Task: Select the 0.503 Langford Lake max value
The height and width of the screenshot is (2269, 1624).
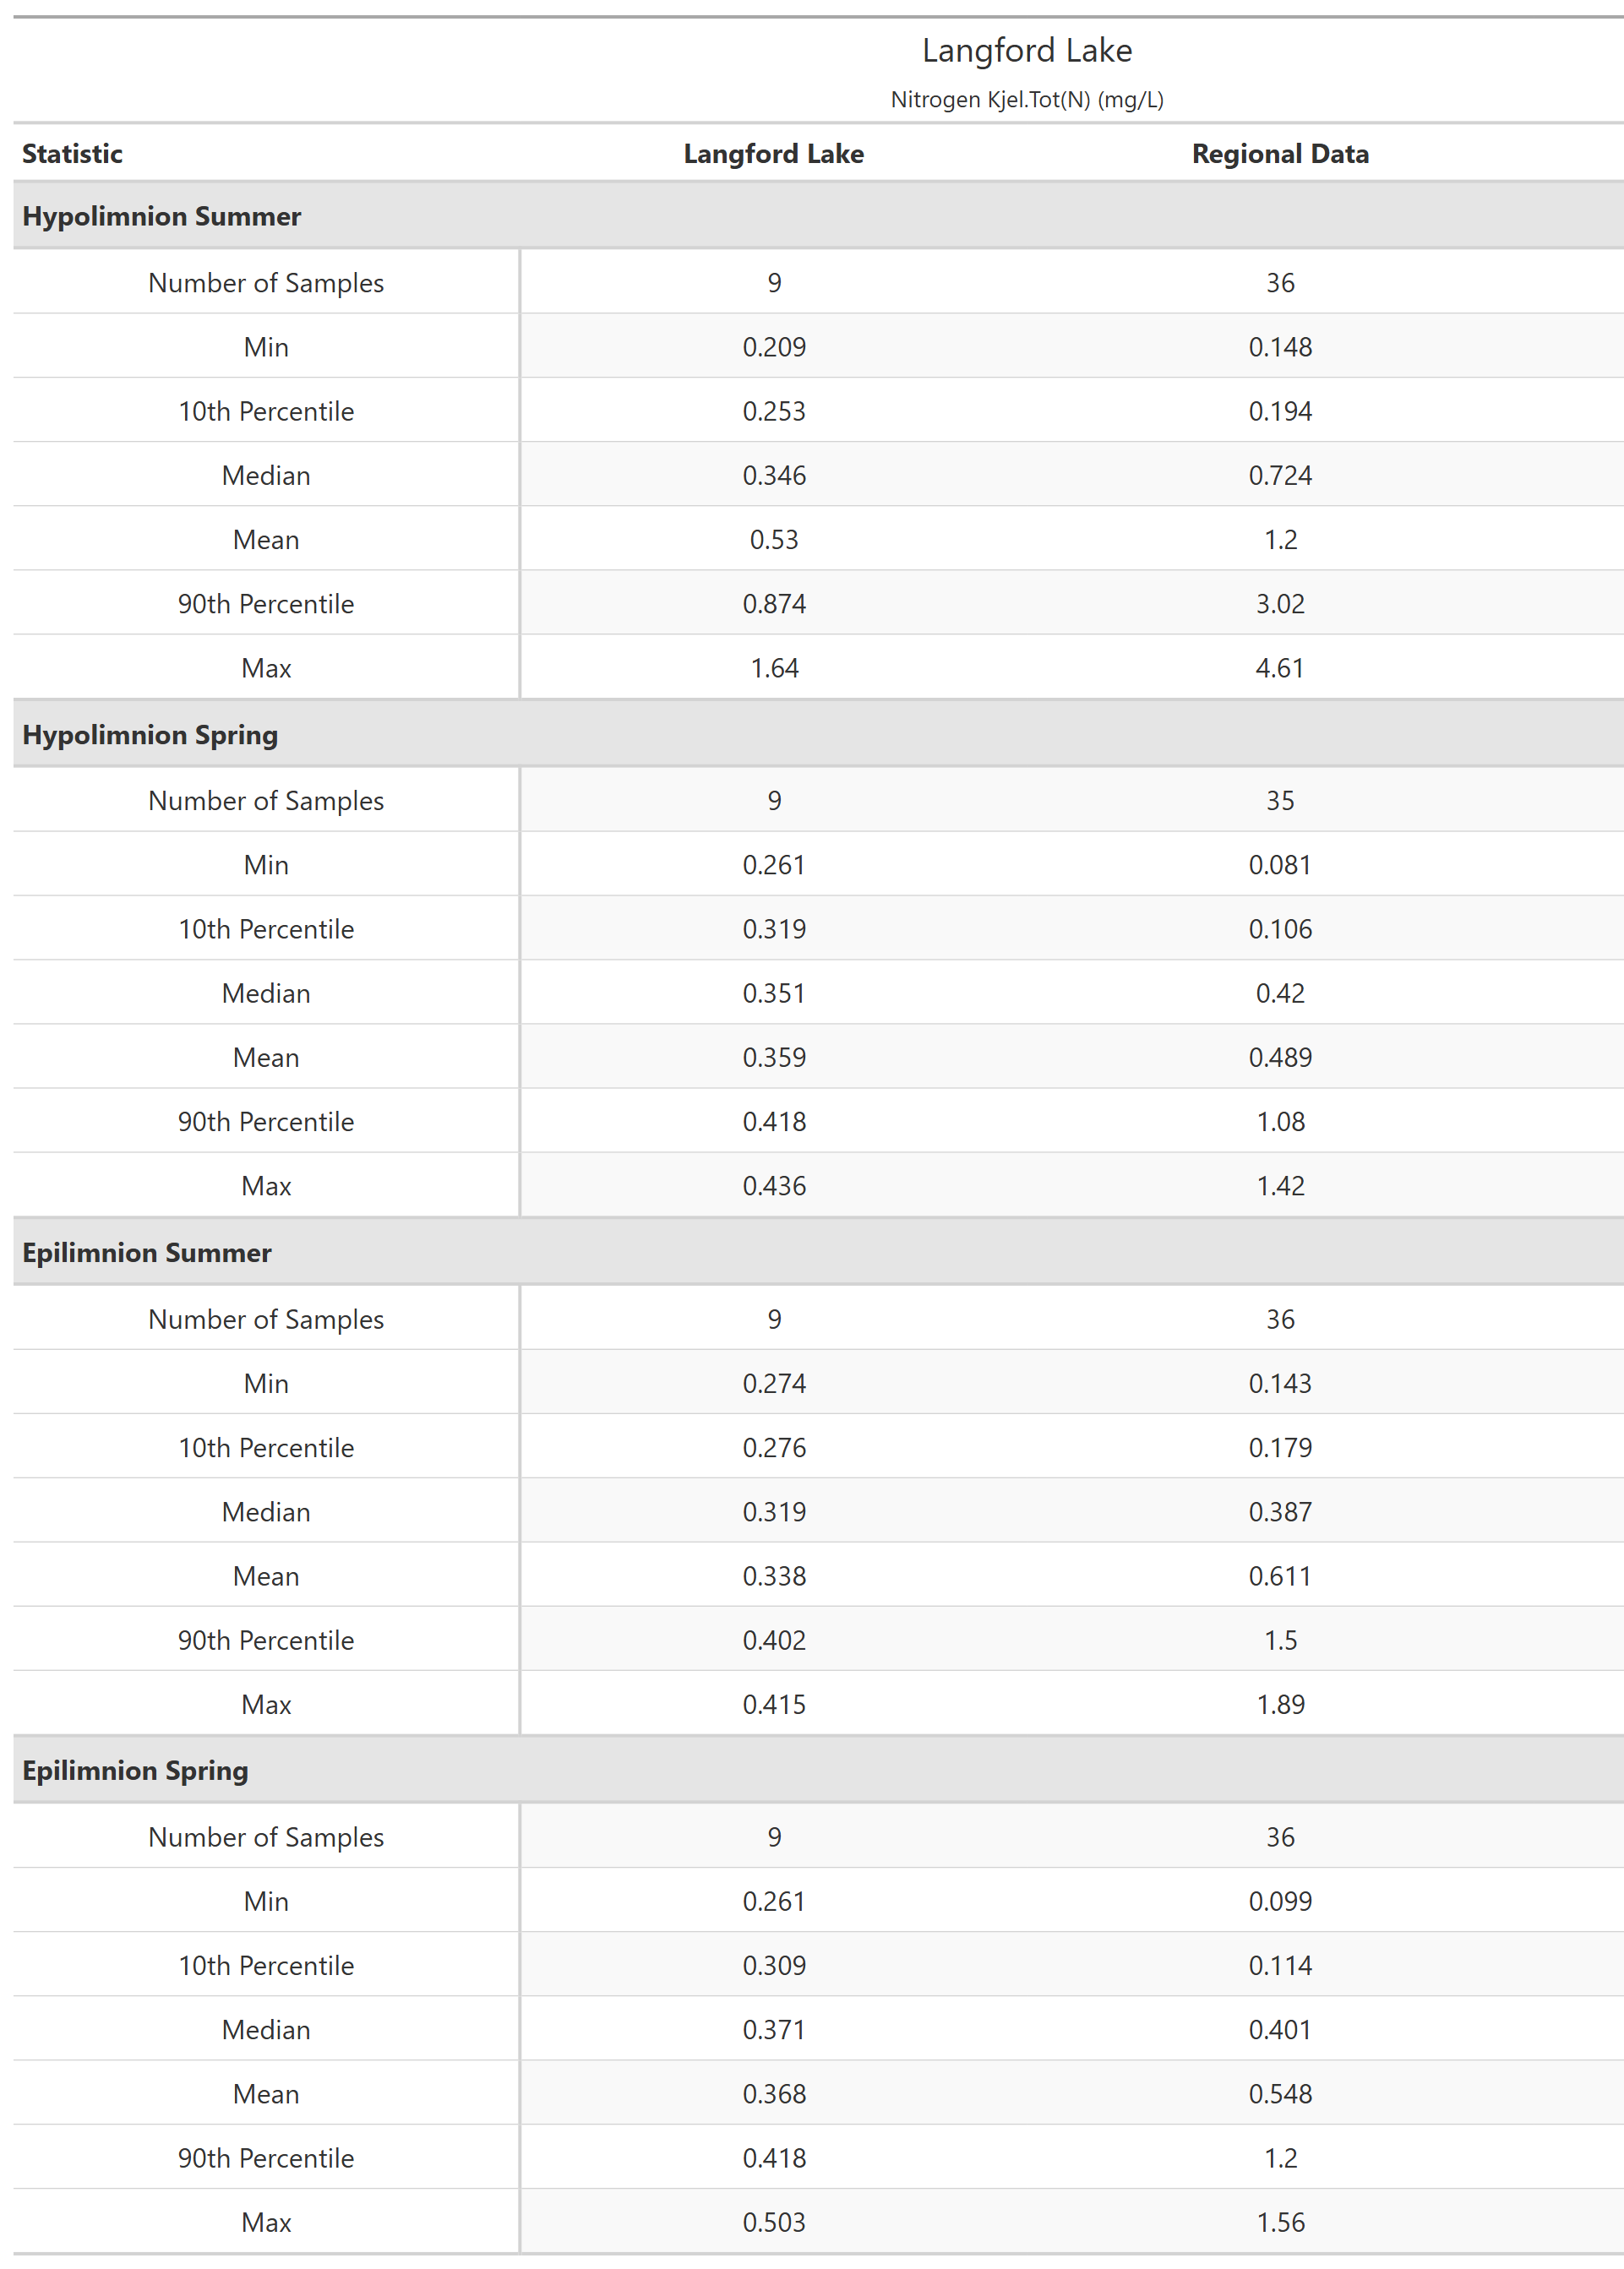Action: coord(774,2222)
